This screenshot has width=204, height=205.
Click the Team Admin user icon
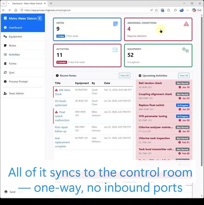point(5,93)
